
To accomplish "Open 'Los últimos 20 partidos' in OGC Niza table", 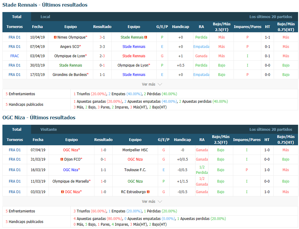I will tap(271, 130).
